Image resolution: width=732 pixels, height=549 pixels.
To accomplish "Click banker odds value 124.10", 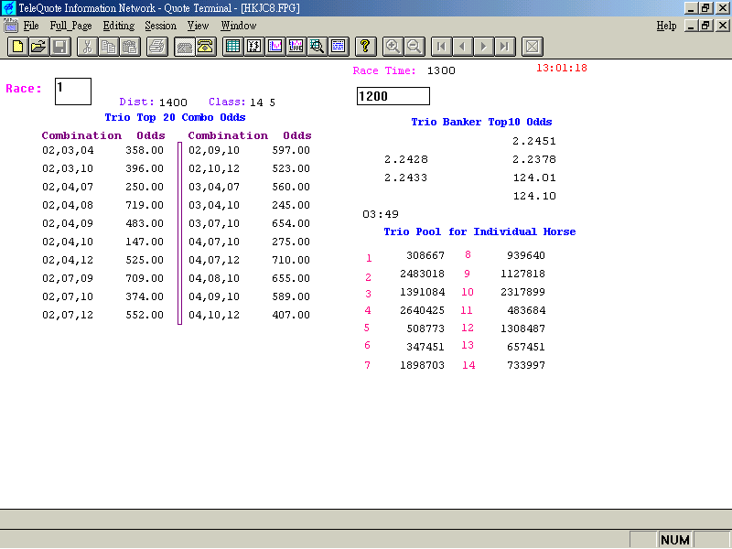I will coord(534,196).
